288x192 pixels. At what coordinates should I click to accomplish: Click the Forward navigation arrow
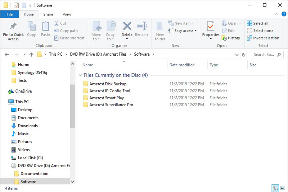[x=16, y=55]
